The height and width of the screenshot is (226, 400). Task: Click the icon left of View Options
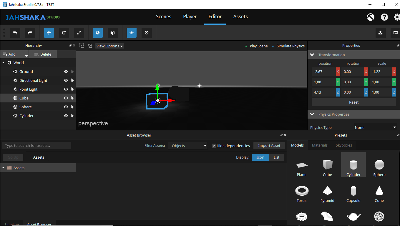(90, 46)
